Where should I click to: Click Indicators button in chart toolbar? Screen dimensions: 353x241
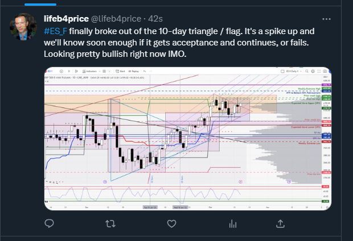coord(89,71)
